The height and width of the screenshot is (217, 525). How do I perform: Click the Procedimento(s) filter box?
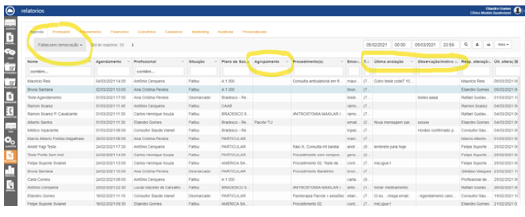point(318,71)
